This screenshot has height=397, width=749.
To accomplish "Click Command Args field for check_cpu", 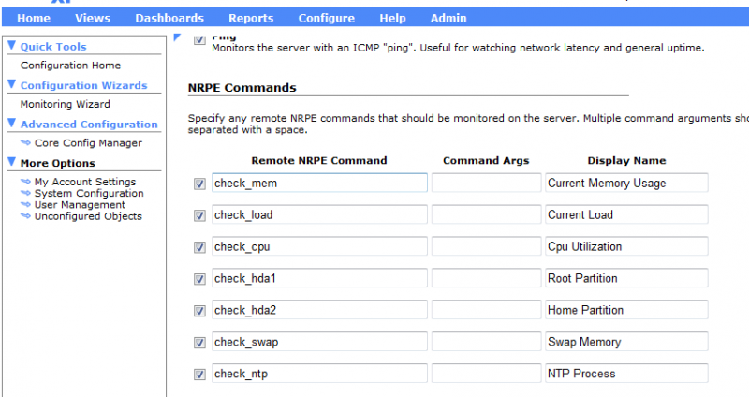I will 486,246.
